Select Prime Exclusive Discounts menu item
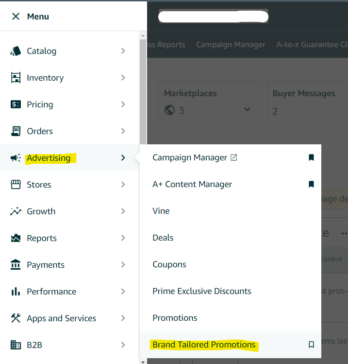The image size is (348, 364). click(x=202, y=291)
